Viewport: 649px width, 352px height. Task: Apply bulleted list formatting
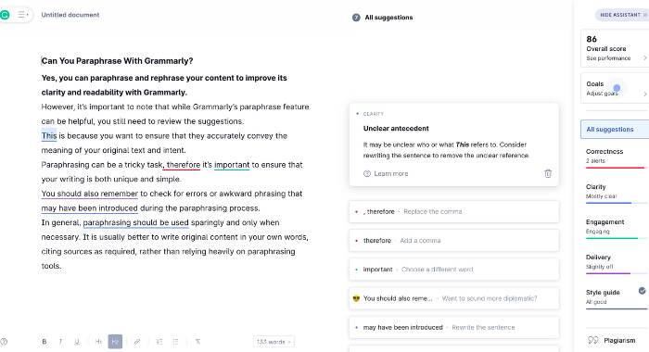[x=175, y=342]
